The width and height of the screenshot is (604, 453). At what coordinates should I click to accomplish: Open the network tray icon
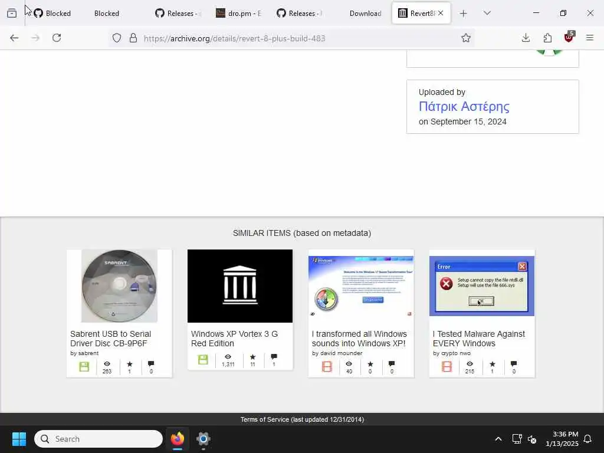point(517,439)
